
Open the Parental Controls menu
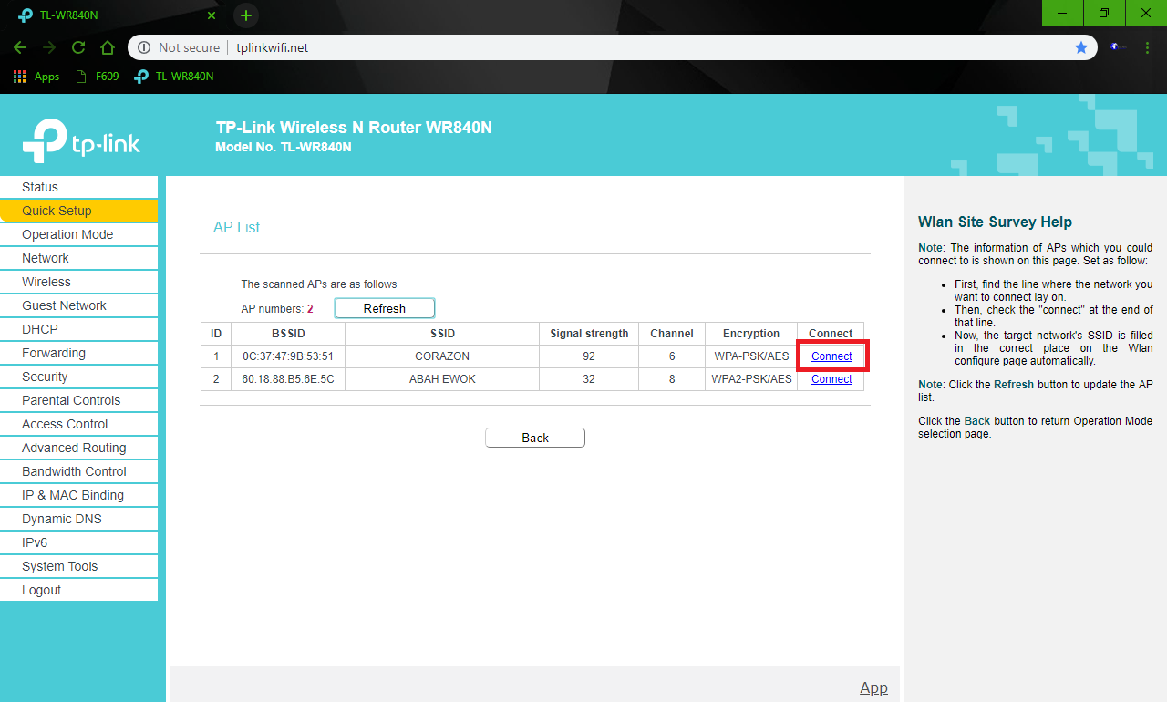(x=78, y=400)
